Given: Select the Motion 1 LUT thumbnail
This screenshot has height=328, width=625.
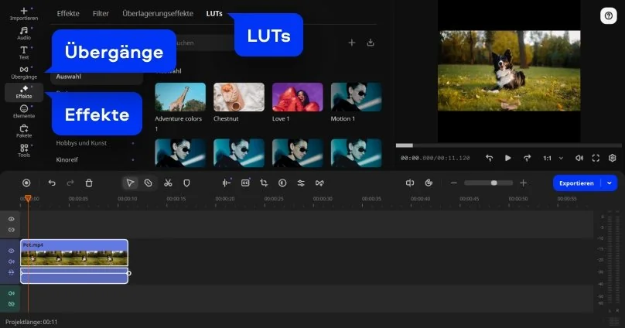Looking at the screenshot, I should coord(356,97).
